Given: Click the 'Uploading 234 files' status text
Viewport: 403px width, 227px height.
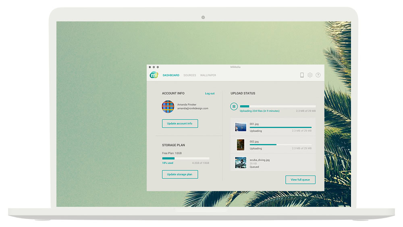Looking at the screenshot, I should (260, 111).
